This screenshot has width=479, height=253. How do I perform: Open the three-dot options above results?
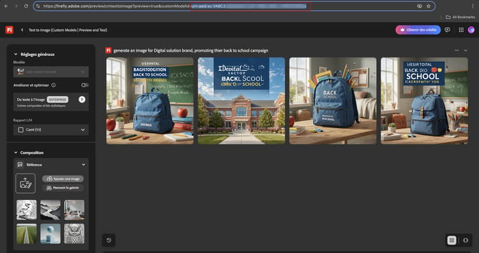457,50
